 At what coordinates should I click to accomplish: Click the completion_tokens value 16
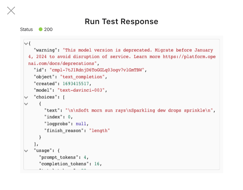(97, 164)
